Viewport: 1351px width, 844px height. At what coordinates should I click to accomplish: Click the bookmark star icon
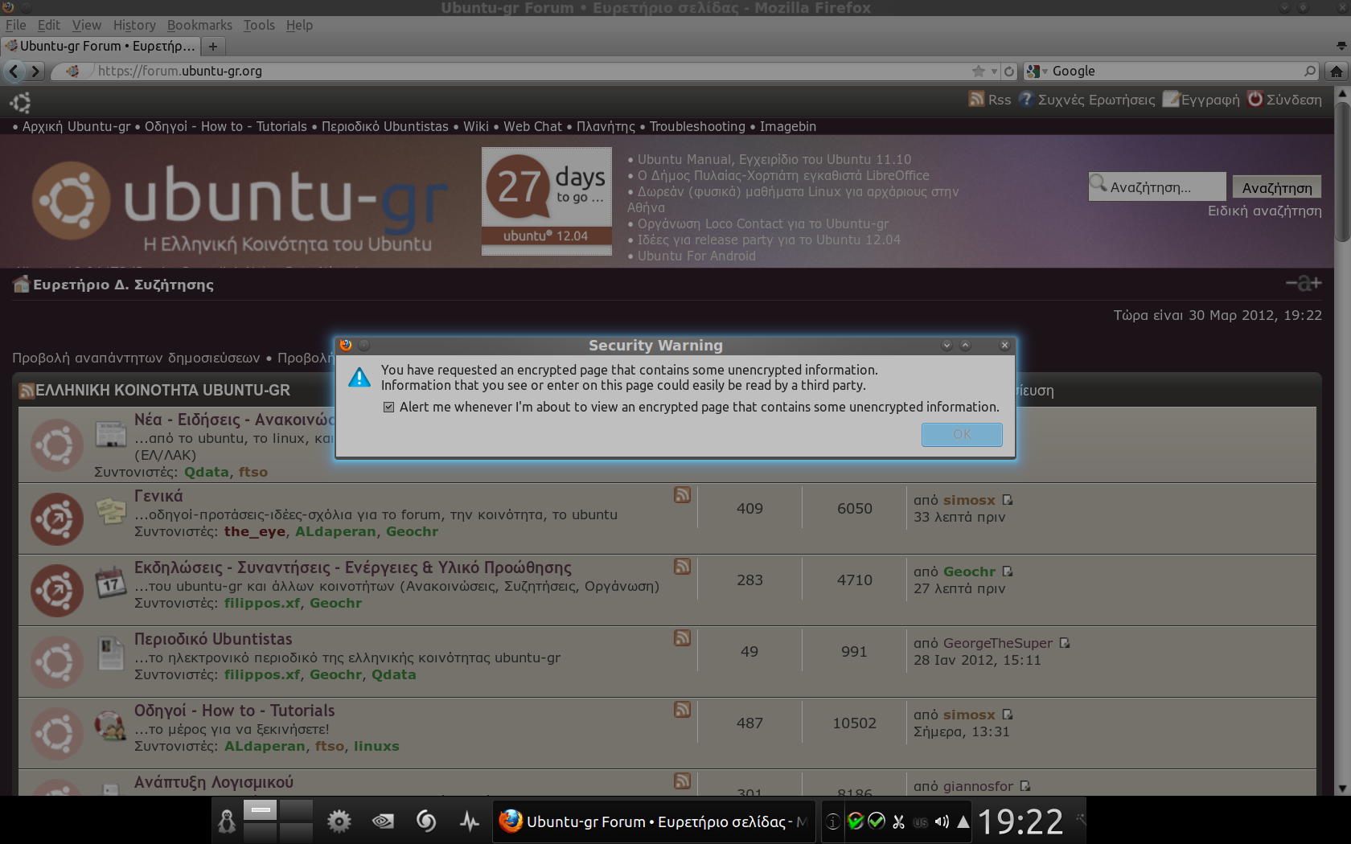pyautogui.click(x=978, y=72)
